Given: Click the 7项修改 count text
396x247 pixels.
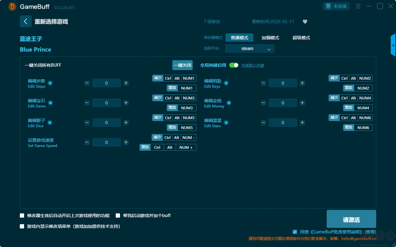Looking at the screenshot, I should coord(212,22).
